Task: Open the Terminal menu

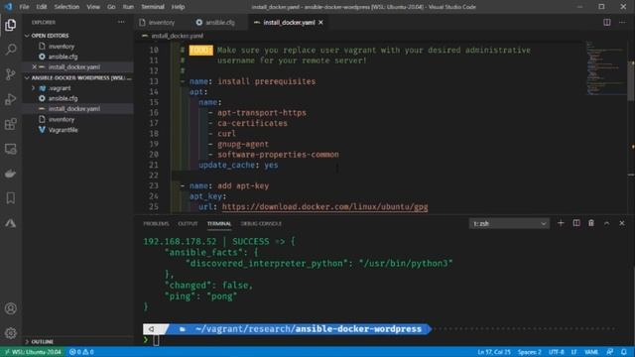Action: [x=153, y=7]
